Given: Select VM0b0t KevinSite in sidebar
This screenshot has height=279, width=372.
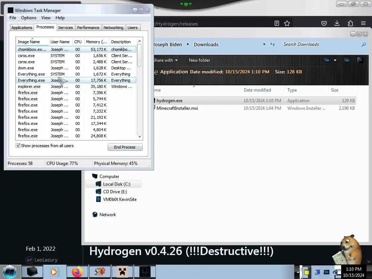Looking at the screenshot, I should pyautogui.click(x=116, y=199).
